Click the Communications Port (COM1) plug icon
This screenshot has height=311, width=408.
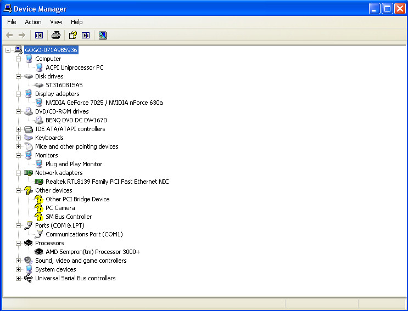point(39,234)
